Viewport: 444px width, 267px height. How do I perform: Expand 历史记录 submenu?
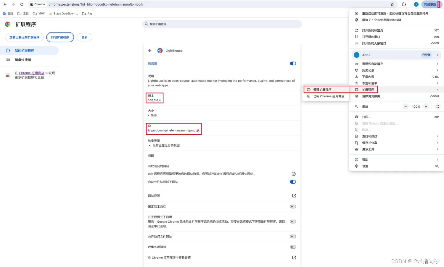(397, 70)
